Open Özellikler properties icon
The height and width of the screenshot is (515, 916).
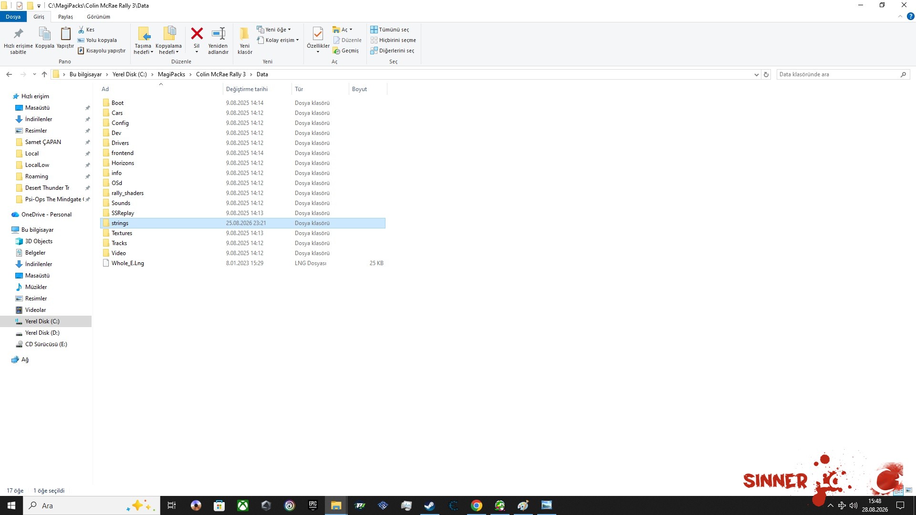click(x=318, y=34)
